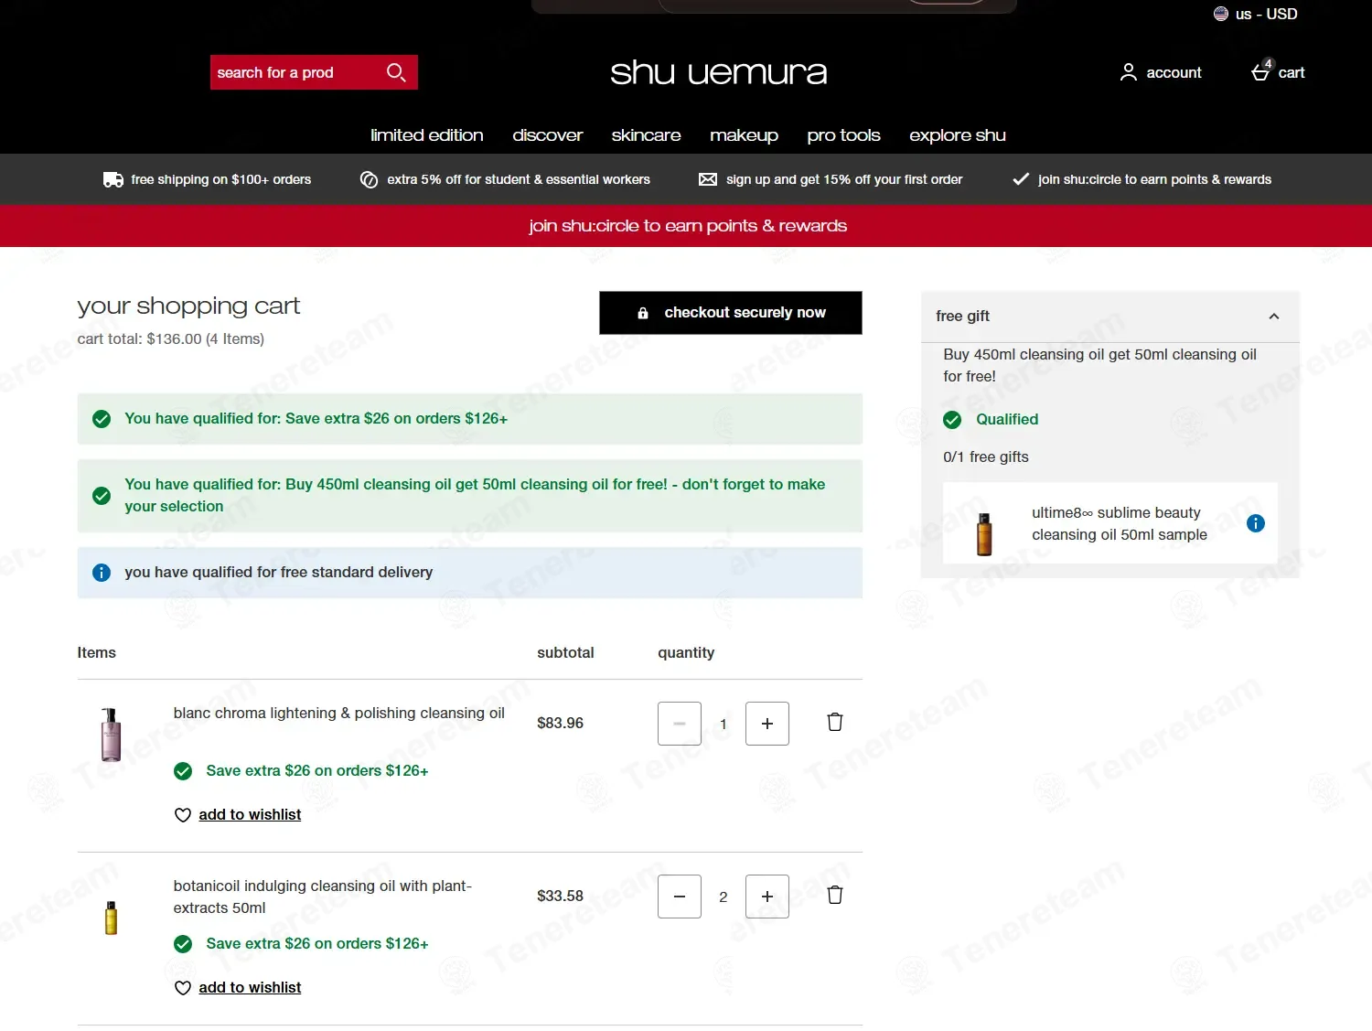1372x1031 pixels.
Task: Click the $83.96 subtotal
Action: point(561,724)
